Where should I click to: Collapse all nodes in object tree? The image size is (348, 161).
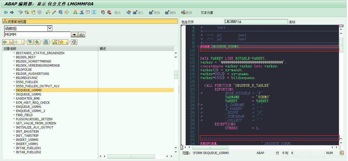37,42
